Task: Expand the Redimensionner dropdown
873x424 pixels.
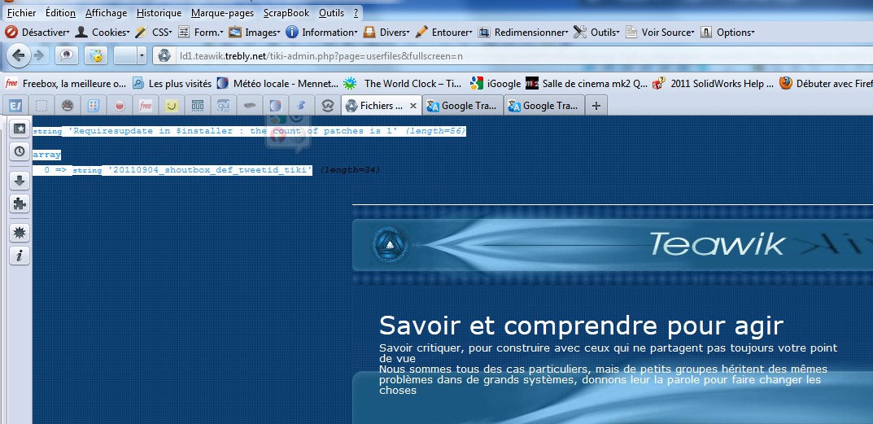Action: [x=523, y=33]
